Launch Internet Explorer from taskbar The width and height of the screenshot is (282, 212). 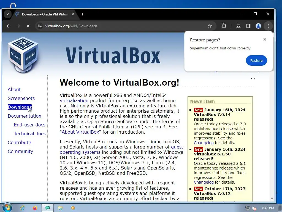pos(22,208)
